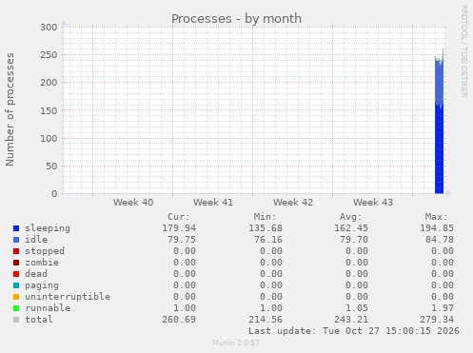Image resolution: width=473 pixels, height=353 pixels.
Task: Click the 'zombie' legend label
Action: (x=42, y=263)
